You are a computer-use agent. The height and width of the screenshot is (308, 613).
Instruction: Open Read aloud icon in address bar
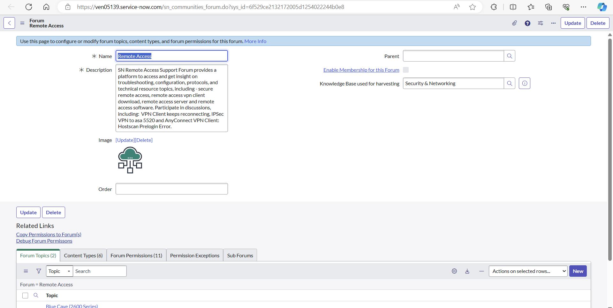click(x=457, y=7)
